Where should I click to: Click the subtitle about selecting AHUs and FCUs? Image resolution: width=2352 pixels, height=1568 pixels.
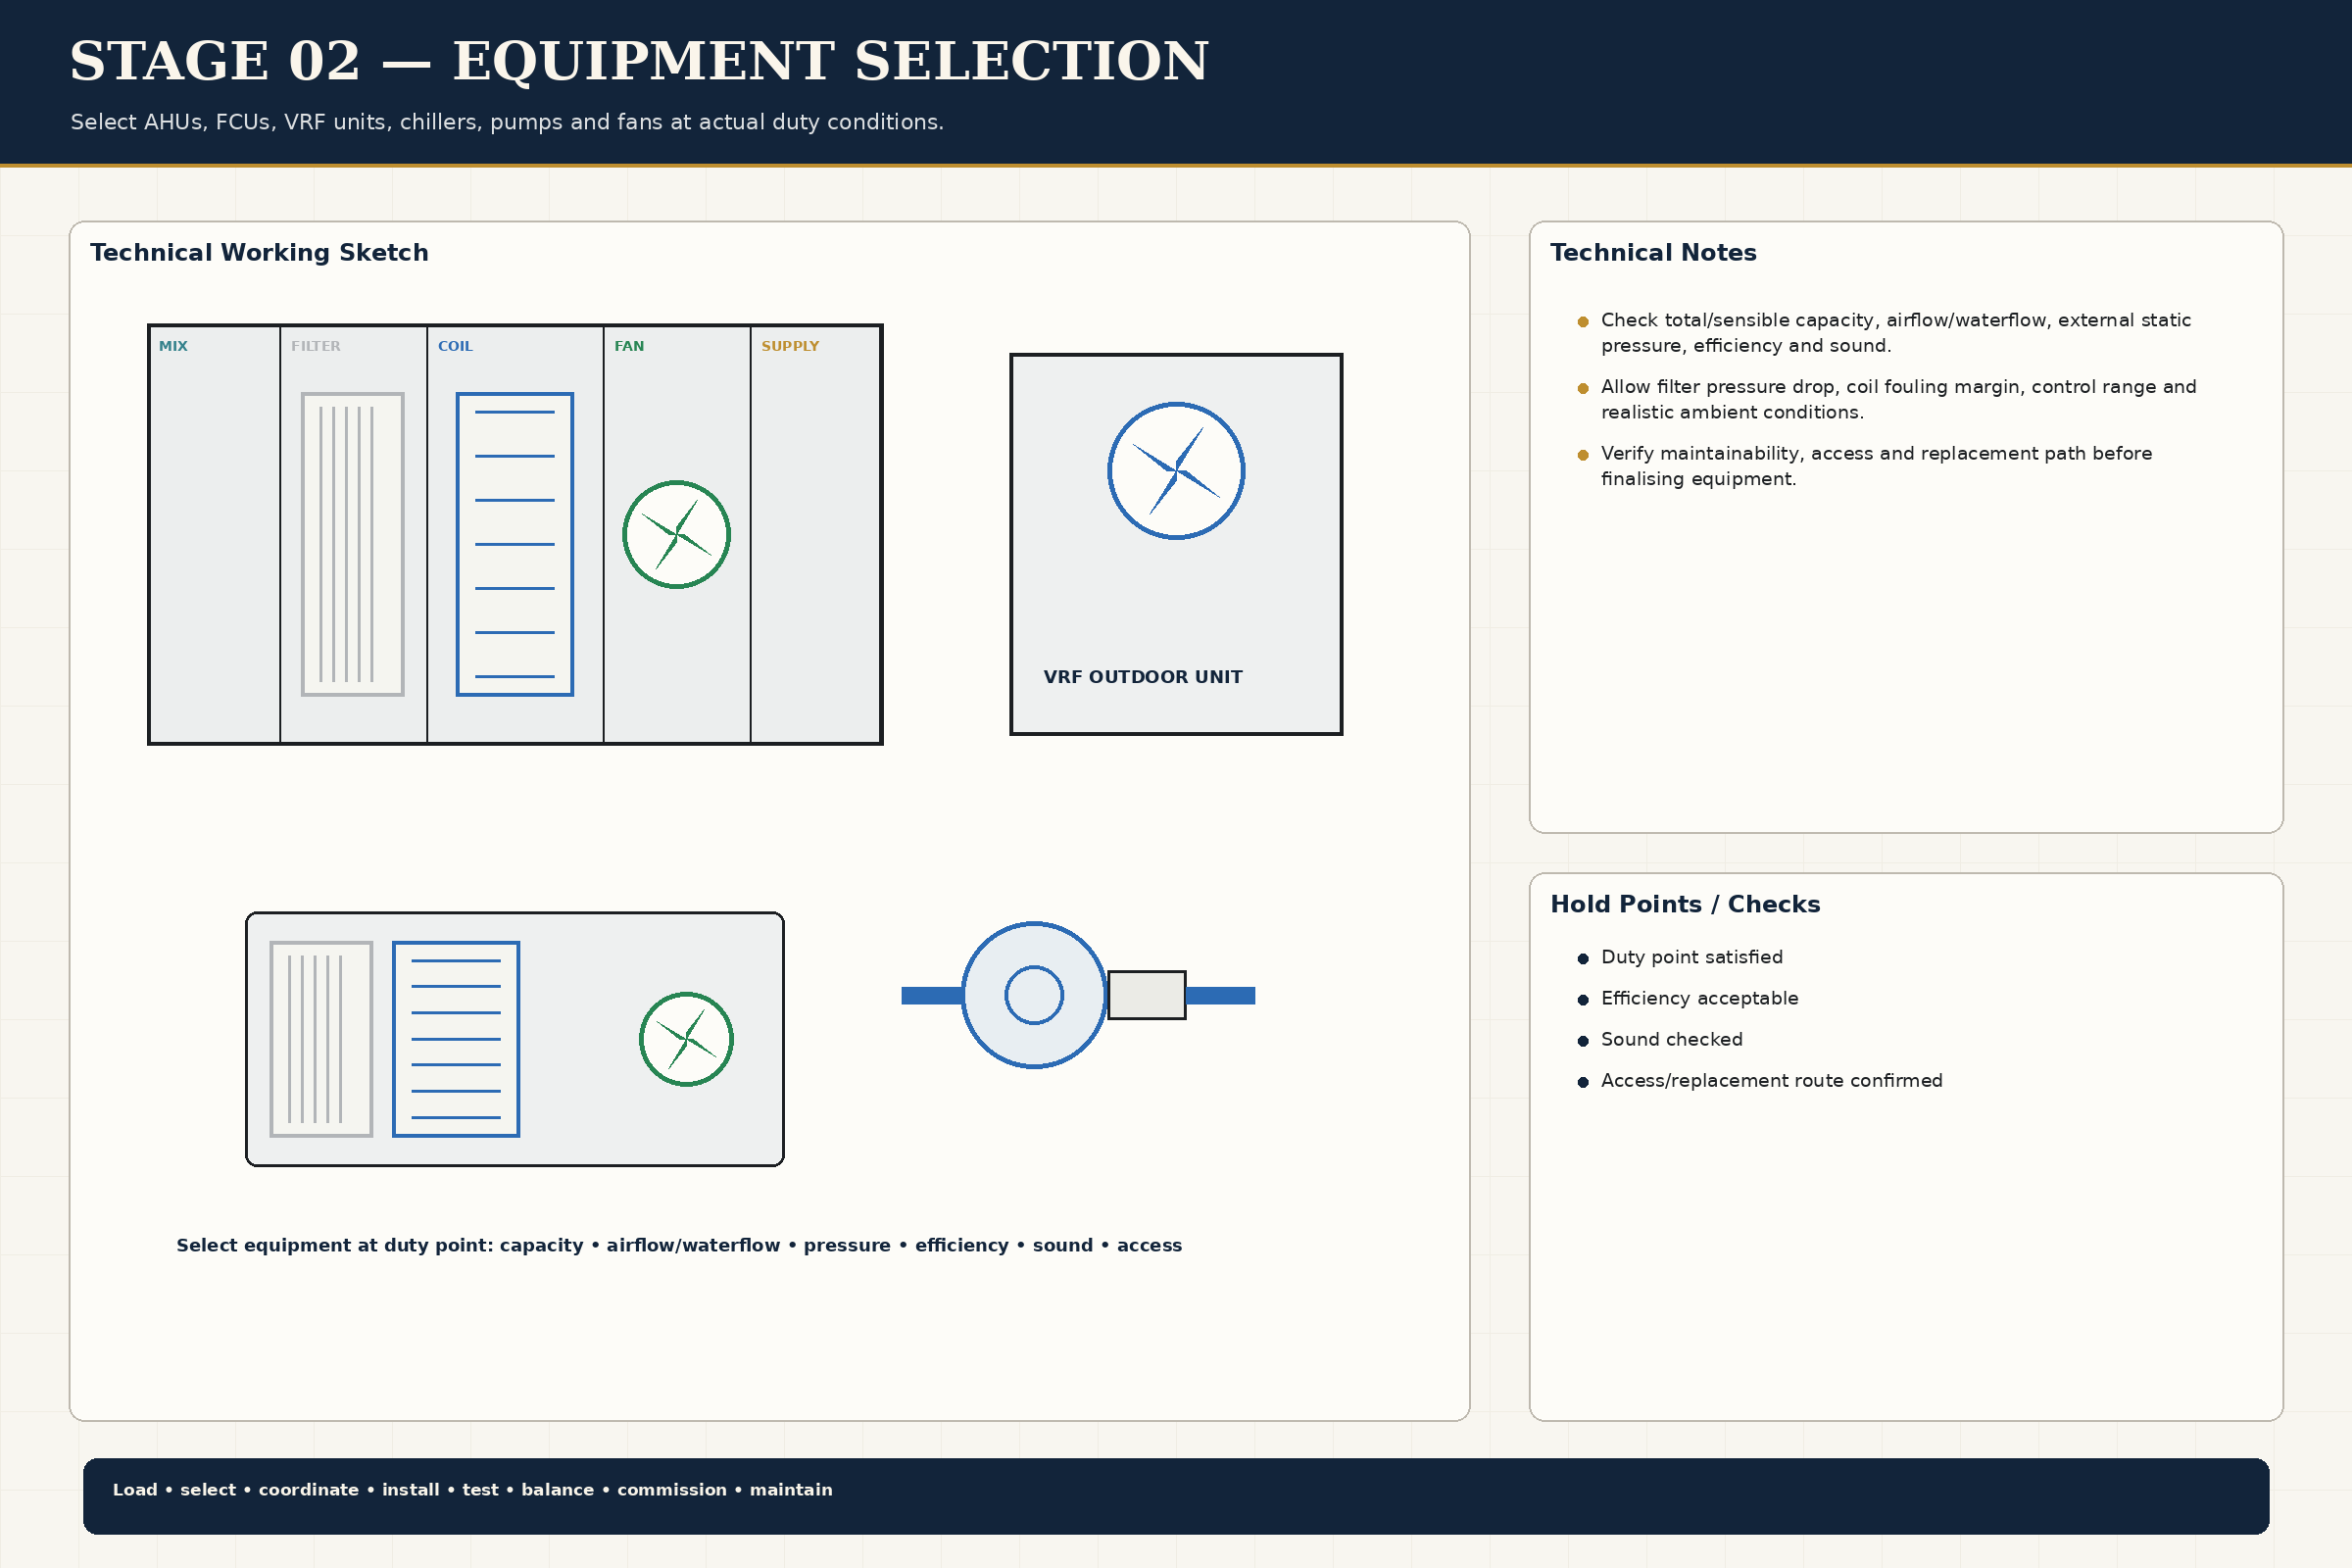click(507, 122)
